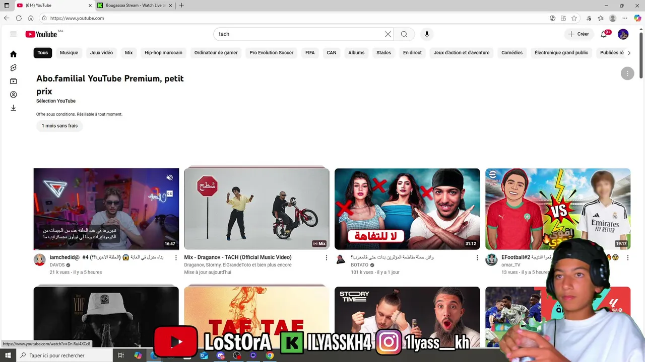Open the Créer upload menu
The width and height of the screenshot is (645, 362).
pyautogui.click(x=578, y=34)
